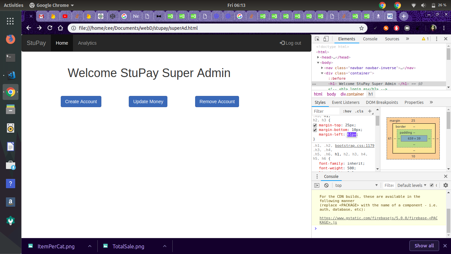The height and width of the screenshot is (254, 451).
Task: Click the Chrome profile avatar
Action: (x=434, y=28)
